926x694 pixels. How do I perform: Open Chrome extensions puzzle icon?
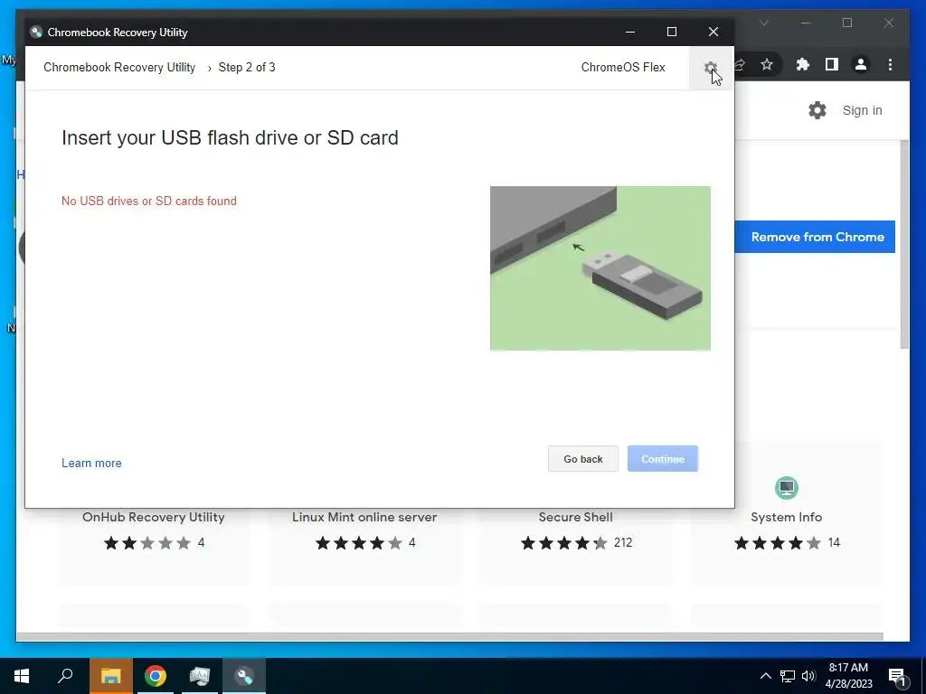pos(803,64)
